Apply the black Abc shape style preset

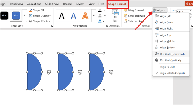point(4,15)
